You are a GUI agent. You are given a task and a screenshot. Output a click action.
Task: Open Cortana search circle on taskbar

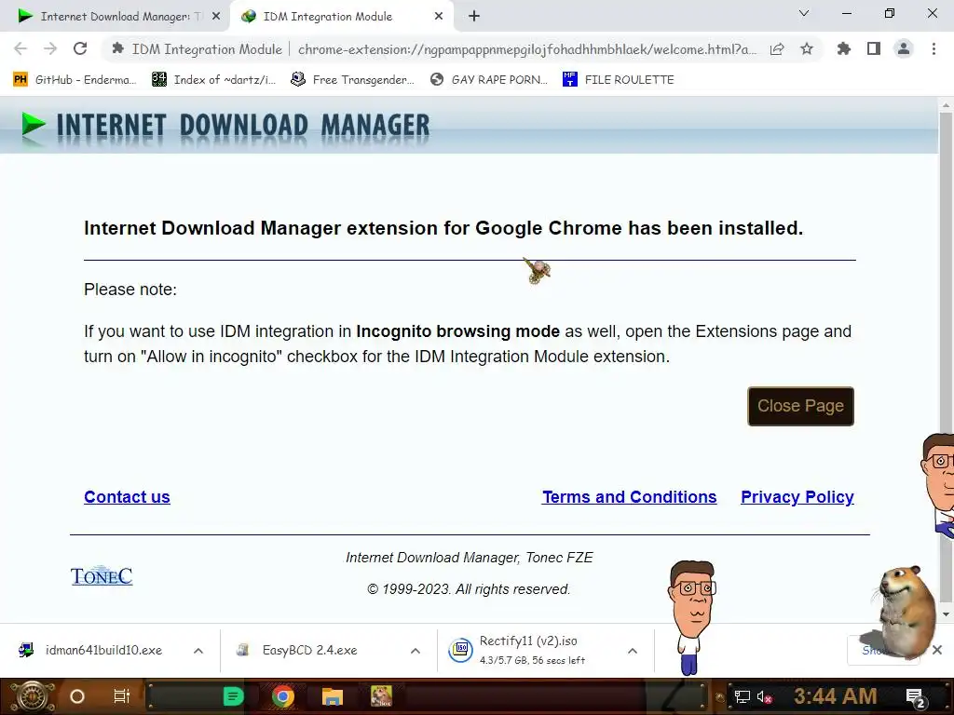pos(77,696)
